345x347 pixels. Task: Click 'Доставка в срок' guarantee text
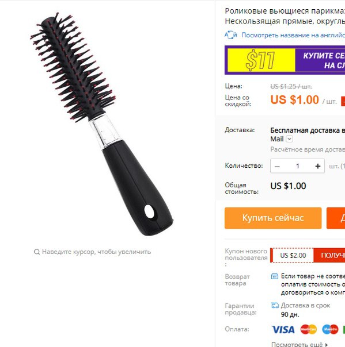305,306
